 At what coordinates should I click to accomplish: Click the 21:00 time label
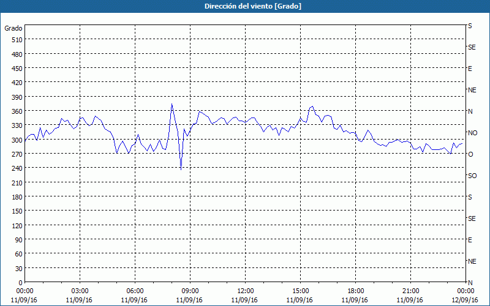point(410,291)
